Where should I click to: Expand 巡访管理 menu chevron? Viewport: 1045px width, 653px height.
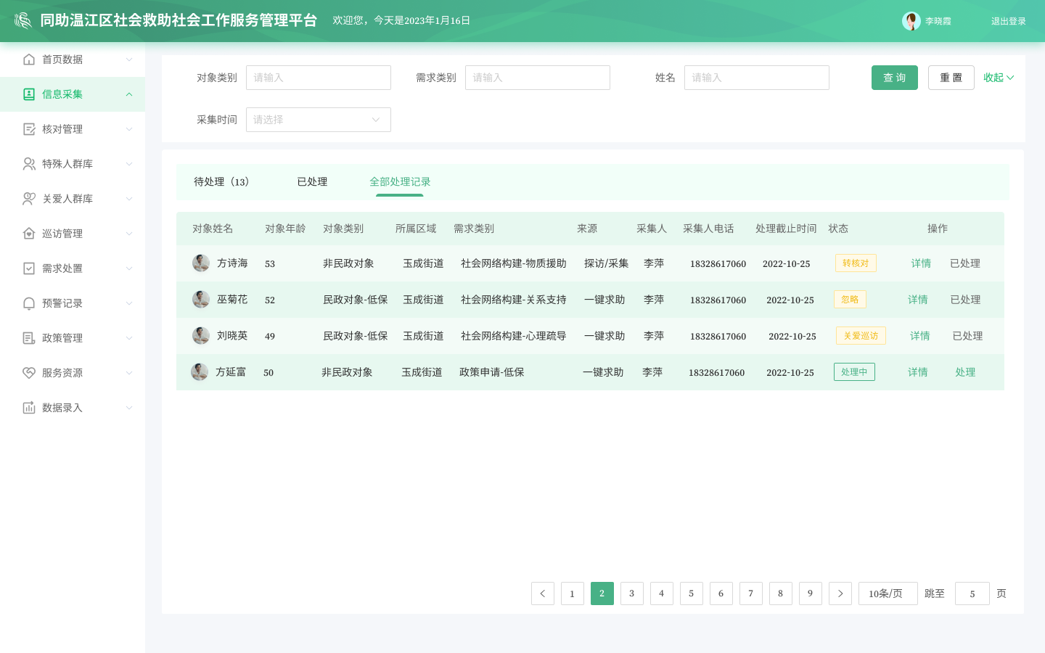129,234
